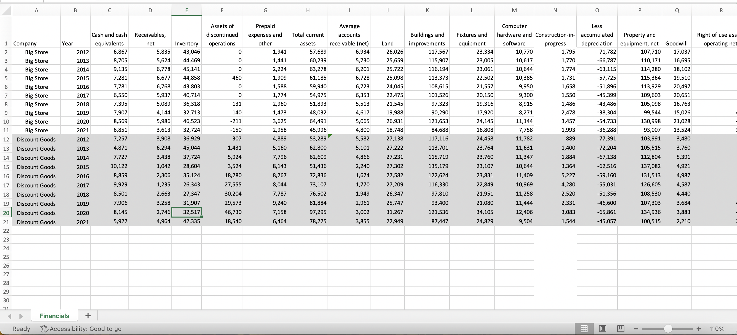Viewport: 737px width, 335px height.
Task: Select row 12 header
Action: (x=6, y=139)
